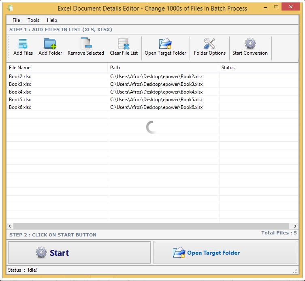Open Target Folder from the toolbar
The width and height of the screenshot is (305, 281).
point(165,44)
